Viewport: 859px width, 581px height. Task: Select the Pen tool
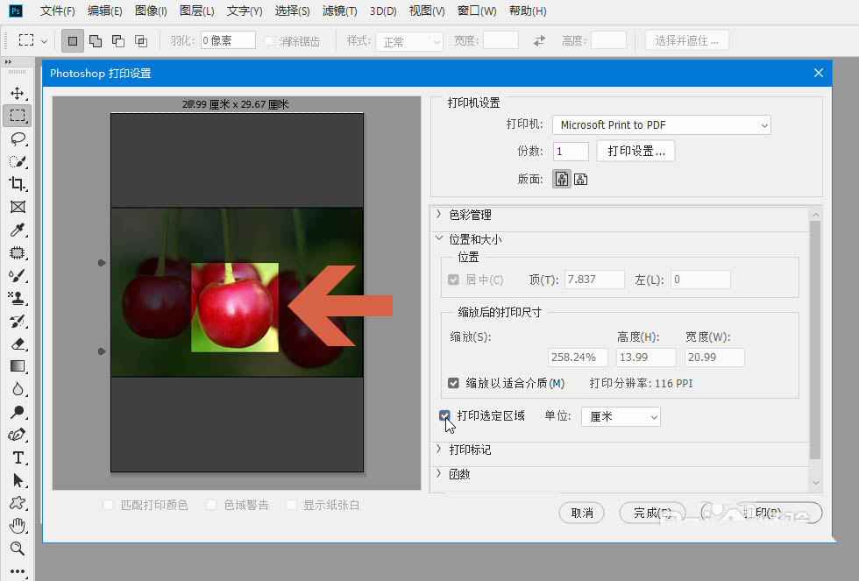[x=18, y=435]
